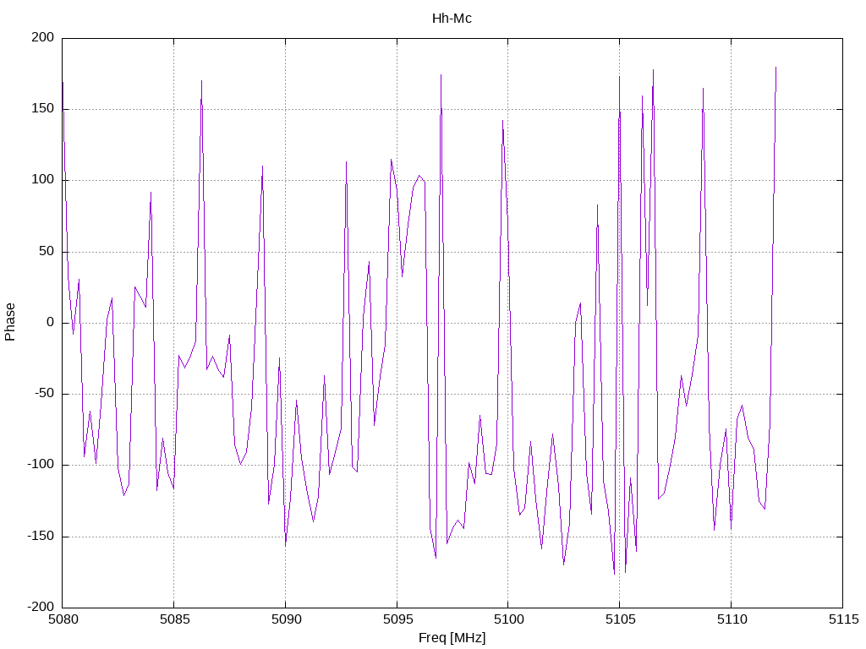Click the Phase axis label
This screenshot has height=649, width=866.
[10, 322]
